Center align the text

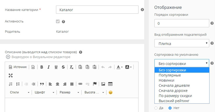pyautogui.click(x=58, y=84)
